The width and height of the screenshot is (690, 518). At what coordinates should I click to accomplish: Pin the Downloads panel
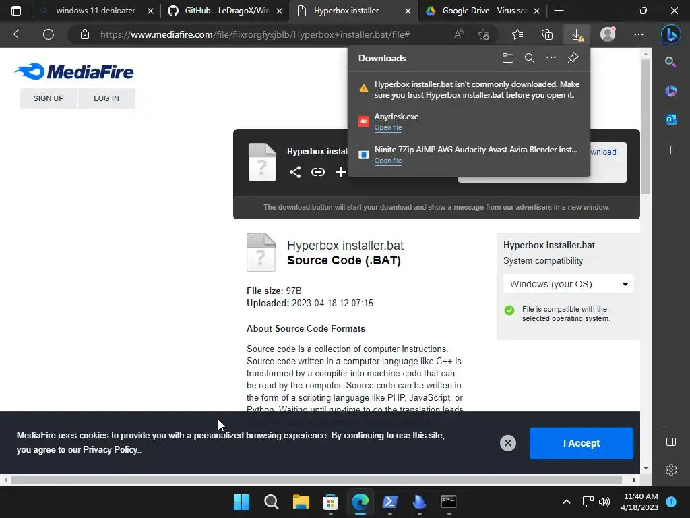573,58
